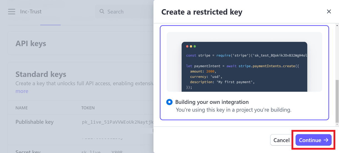Select Building your own integration radio
339x153 pixels.
[169, 102]
